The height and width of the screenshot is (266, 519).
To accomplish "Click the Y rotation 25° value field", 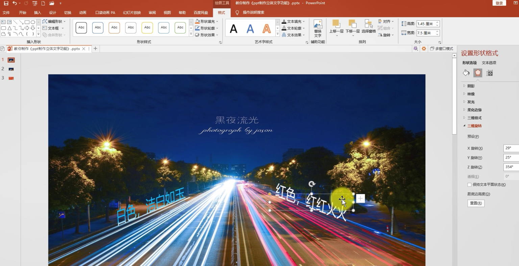I will [511, 158].
